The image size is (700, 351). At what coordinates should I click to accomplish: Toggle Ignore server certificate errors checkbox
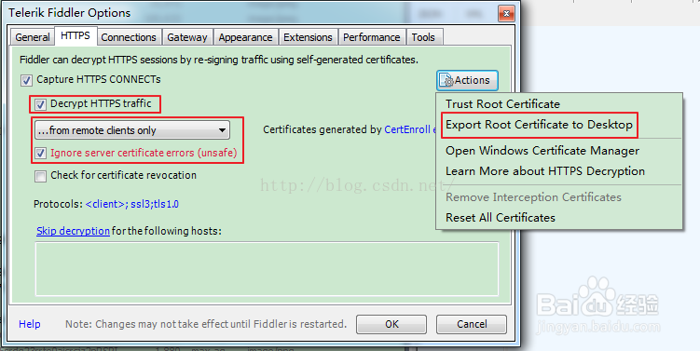click(41, 154)
